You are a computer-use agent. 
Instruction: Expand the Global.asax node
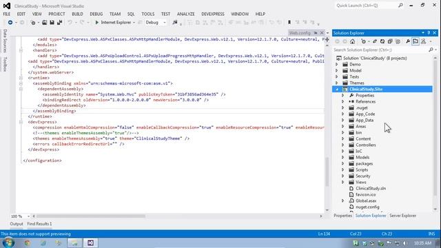[x=343, y=200]
